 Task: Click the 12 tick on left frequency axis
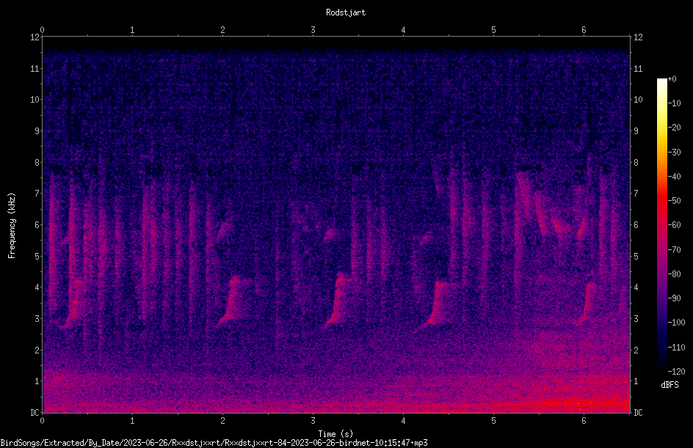[35, 37]
